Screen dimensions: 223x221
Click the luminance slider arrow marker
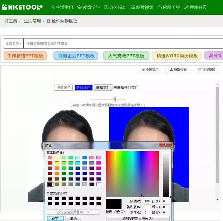tap(171, 197)
